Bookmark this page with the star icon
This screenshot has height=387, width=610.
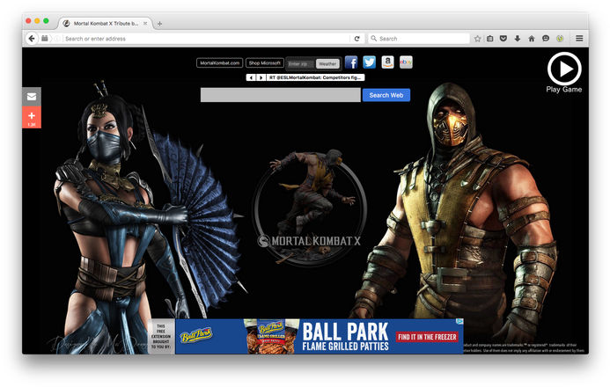point(477,39)
